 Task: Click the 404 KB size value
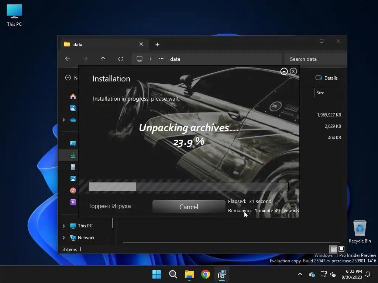coord(334,138)
